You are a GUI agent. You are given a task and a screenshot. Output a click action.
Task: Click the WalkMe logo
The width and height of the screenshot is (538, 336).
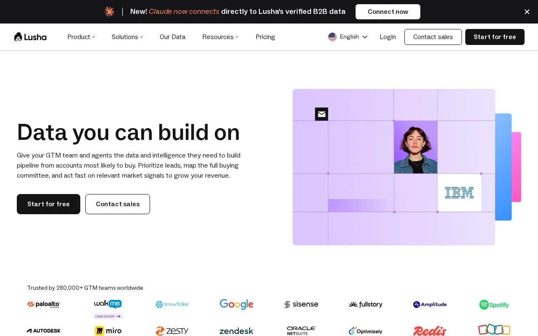coord(108,304)
